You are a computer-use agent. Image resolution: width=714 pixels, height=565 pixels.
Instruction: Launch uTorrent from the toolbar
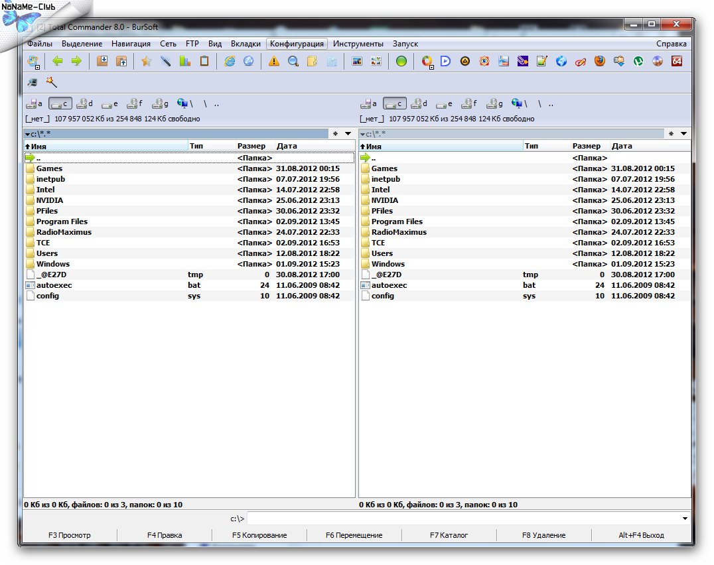pos(638,62)
